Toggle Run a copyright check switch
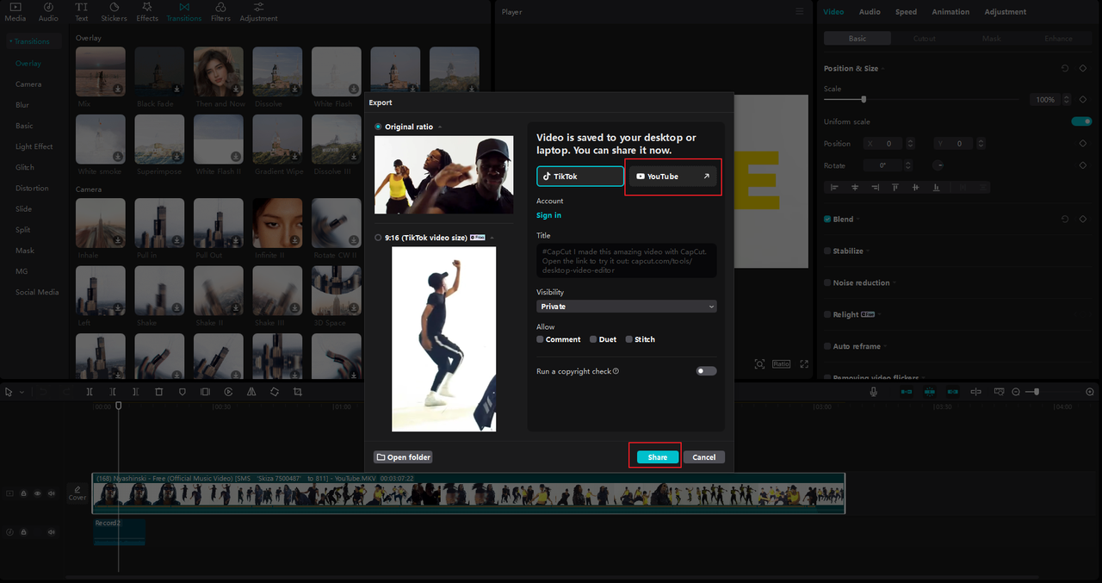 coord(706,371)
